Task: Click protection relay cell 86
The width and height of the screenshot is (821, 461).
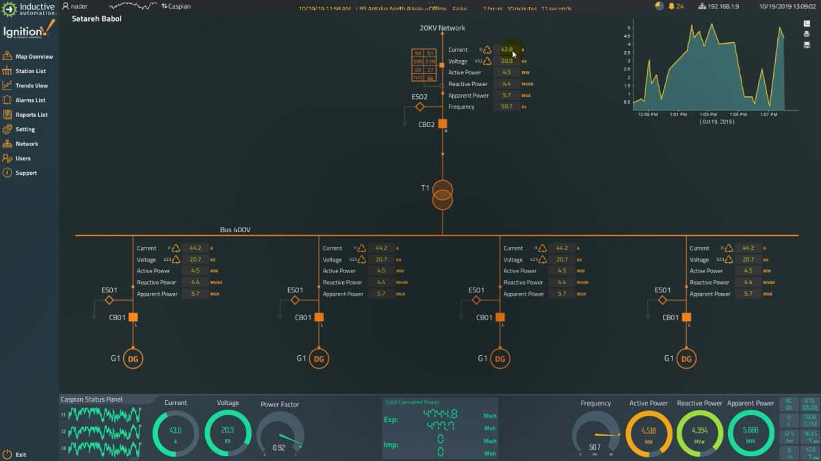Action: pyautogui.click(x=430, y=78)
